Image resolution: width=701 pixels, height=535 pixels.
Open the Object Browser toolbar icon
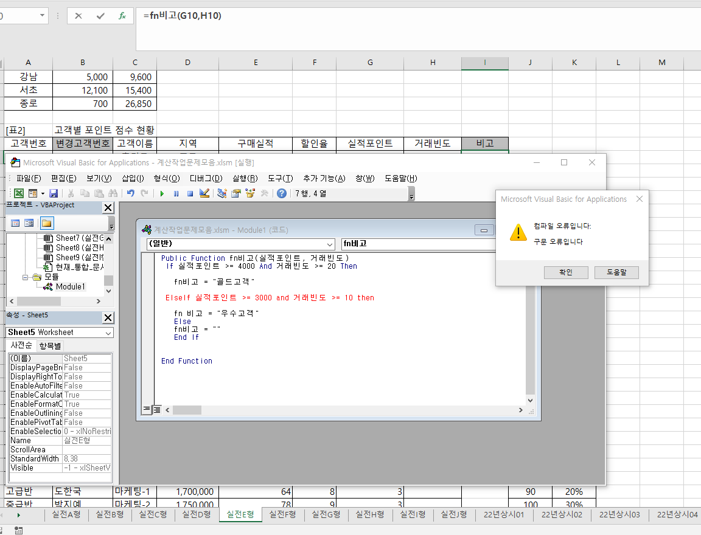[249, 193]
